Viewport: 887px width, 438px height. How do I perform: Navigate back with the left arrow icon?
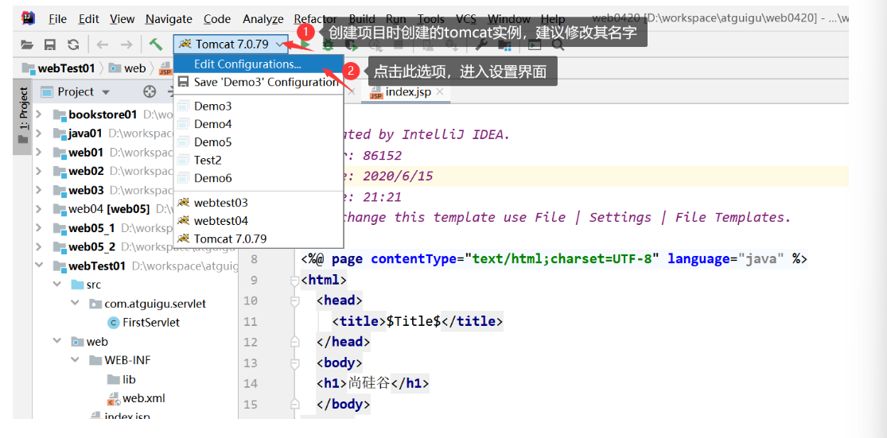point(103,44)
